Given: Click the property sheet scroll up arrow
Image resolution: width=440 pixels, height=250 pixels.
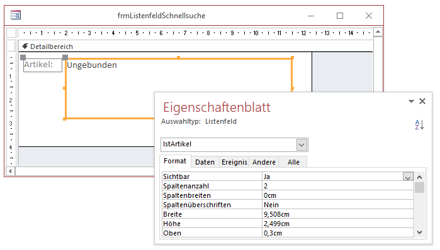Looking at the screenshot, I should [x=419, y=177].
